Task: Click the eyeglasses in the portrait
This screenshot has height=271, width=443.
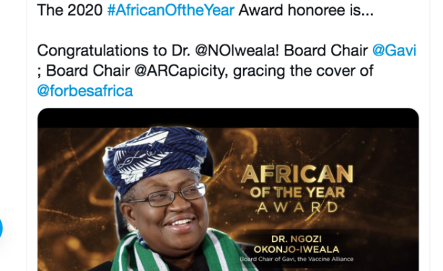Action: (x=168, y=195)
